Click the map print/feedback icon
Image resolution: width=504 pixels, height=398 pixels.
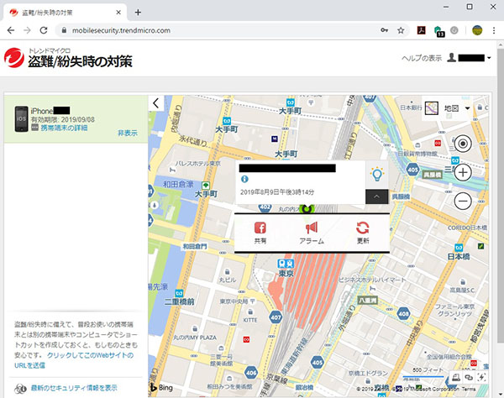coord(455,377)
